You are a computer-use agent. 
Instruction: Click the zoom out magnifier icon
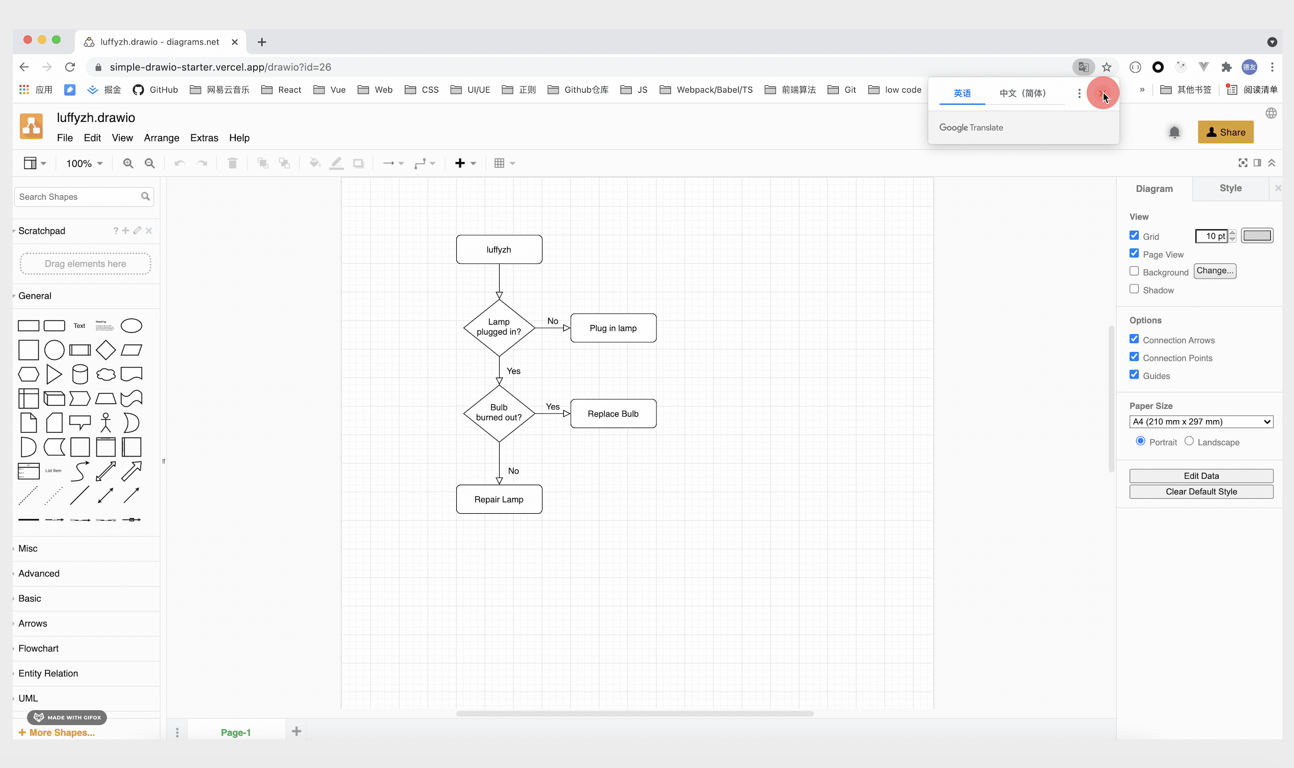click(150, 163)
